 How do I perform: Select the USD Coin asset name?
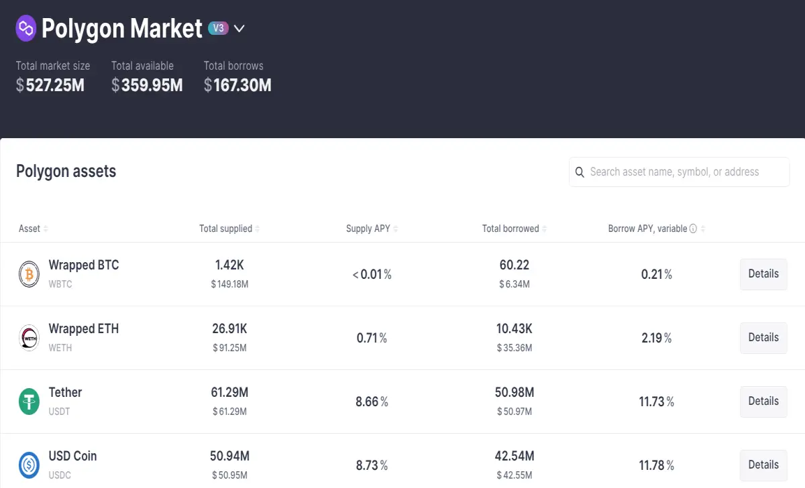[x=72, y=456]
